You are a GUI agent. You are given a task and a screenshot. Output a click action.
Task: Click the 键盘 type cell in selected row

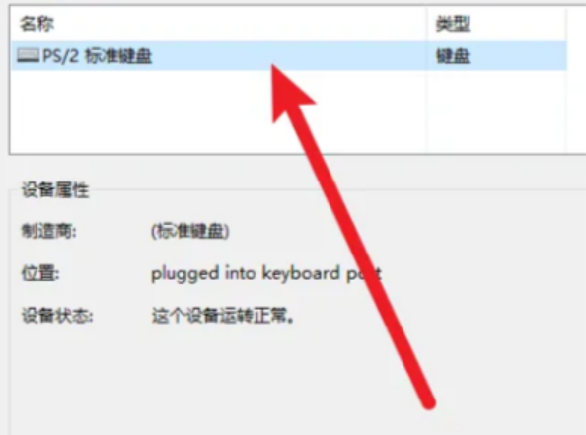(x=453, y=56)
